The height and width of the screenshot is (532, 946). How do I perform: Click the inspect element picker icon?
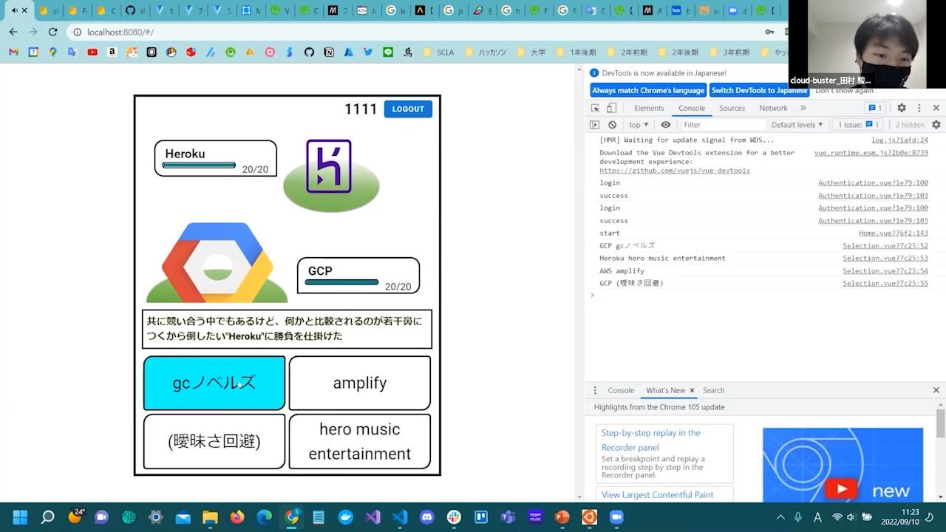click(595, 108)
